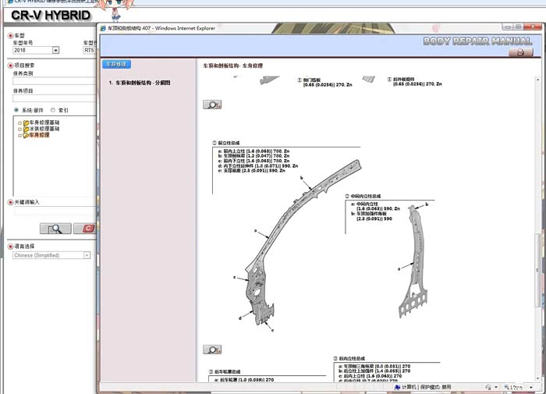The width and height of the screenshot is (546, 394).
Task: Expand the 涂装修理基础 tree node
Action: click(x=19, y=129)
